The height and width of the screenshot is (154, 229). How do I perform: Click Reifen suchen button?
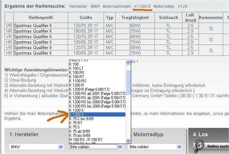click(211, 146)
